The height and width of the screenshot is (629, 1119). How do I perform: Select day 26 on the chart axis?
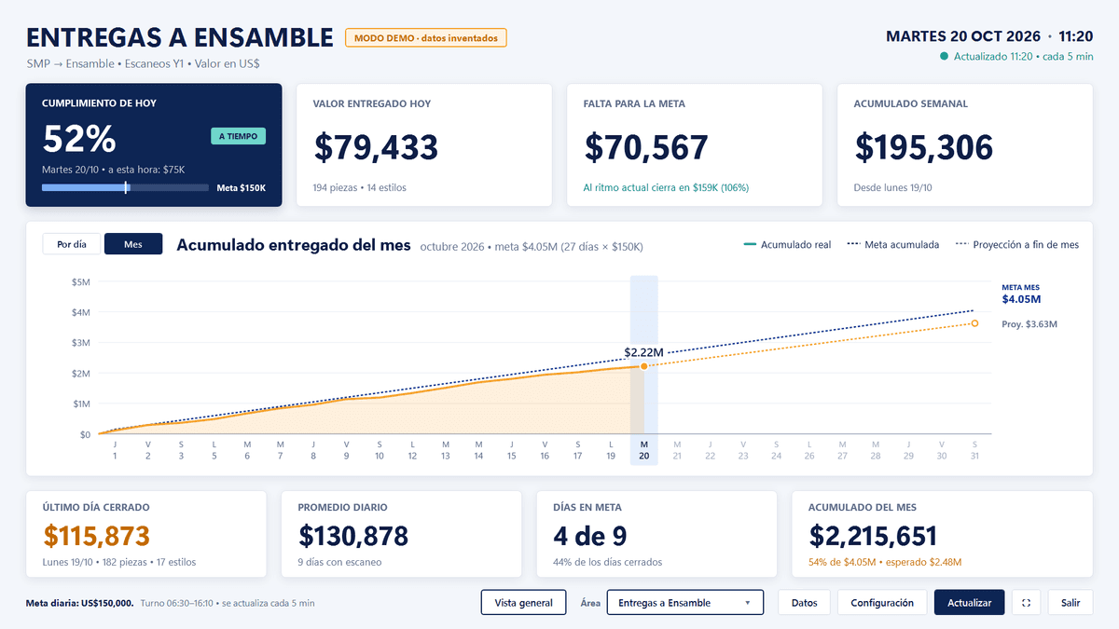809,450
